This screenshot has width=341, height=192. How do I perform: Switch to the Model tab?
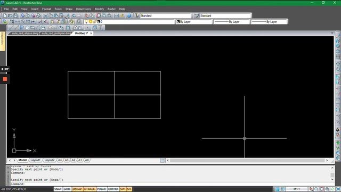coord(22,160)
